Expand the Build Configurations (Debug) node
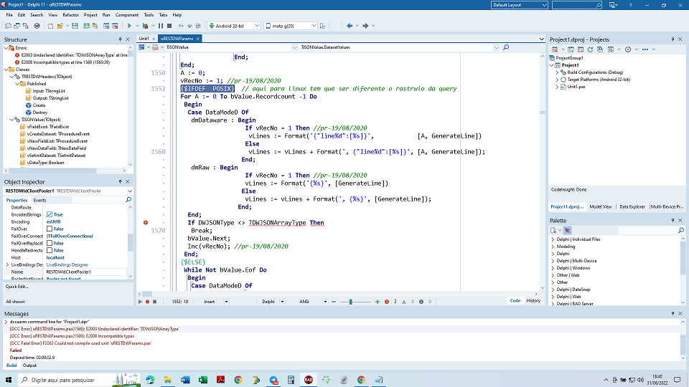This screenshot has height=387, width=689. [557, 72]
